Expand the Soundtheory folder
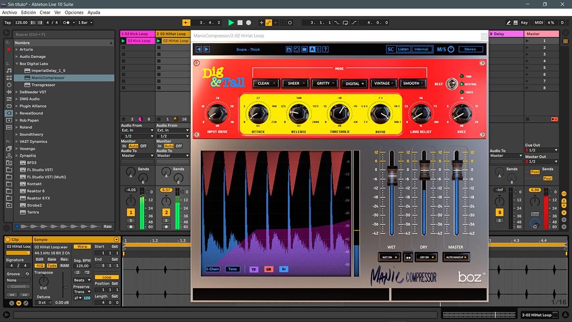The width and height of the screenshot is (572, 322). (x=17, y=135)
